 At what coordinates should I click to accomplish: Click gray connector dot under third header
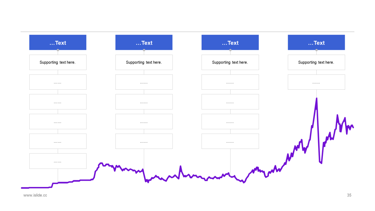(230, 50)
